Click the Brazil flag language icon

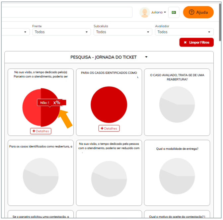pyautogui.click(x=174, y=12)
